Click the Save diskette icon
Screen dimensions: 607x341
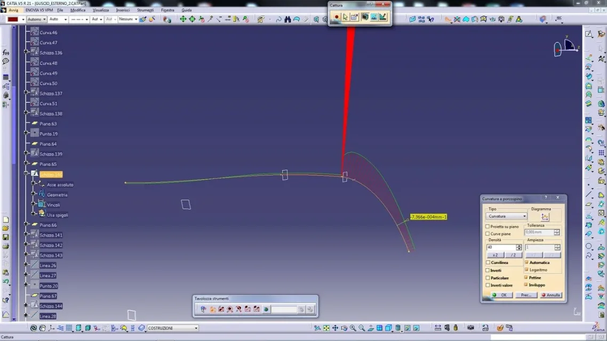[x=6, y=238]
